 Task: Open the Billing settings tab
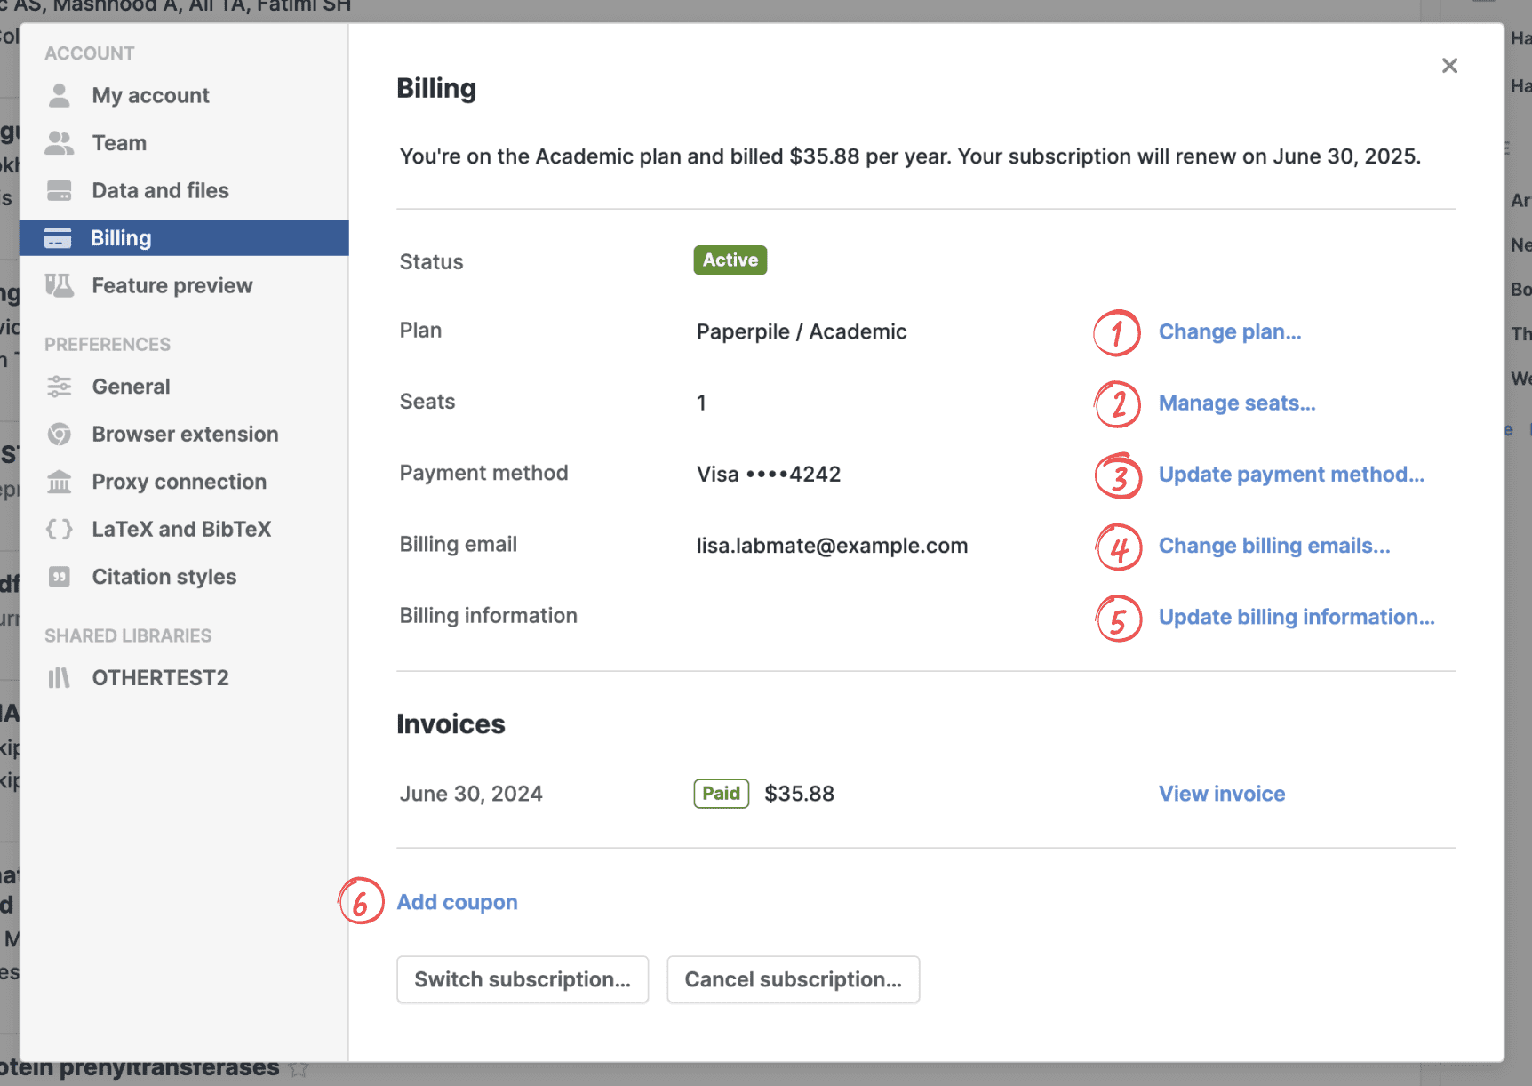pyautogui.click(x=121, y=238)
